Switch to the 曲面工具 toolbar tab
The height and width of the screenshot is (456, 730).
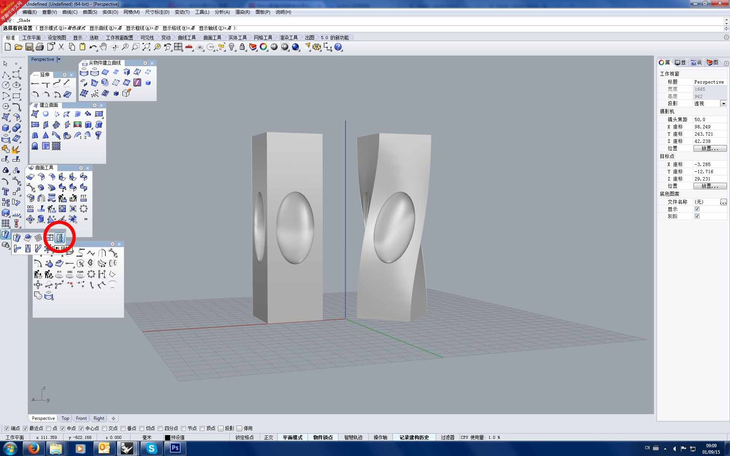click(x=212, y=38)
